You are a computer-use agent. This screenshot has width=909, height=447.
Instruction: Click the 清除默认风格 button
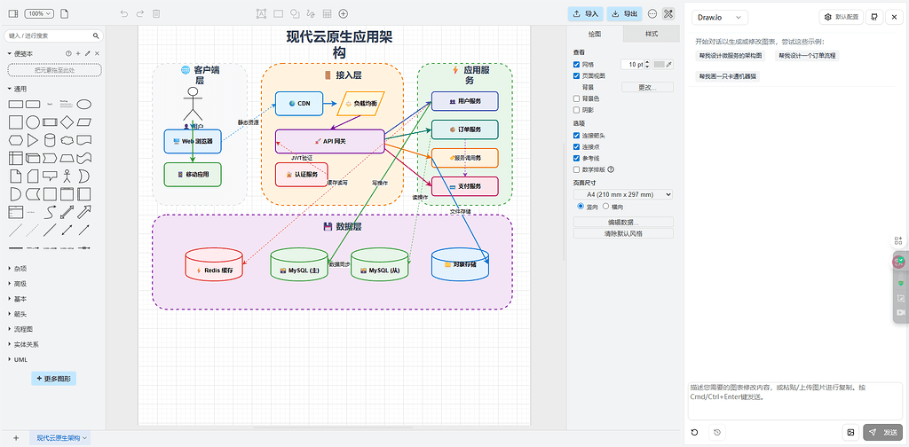(623, 234)
